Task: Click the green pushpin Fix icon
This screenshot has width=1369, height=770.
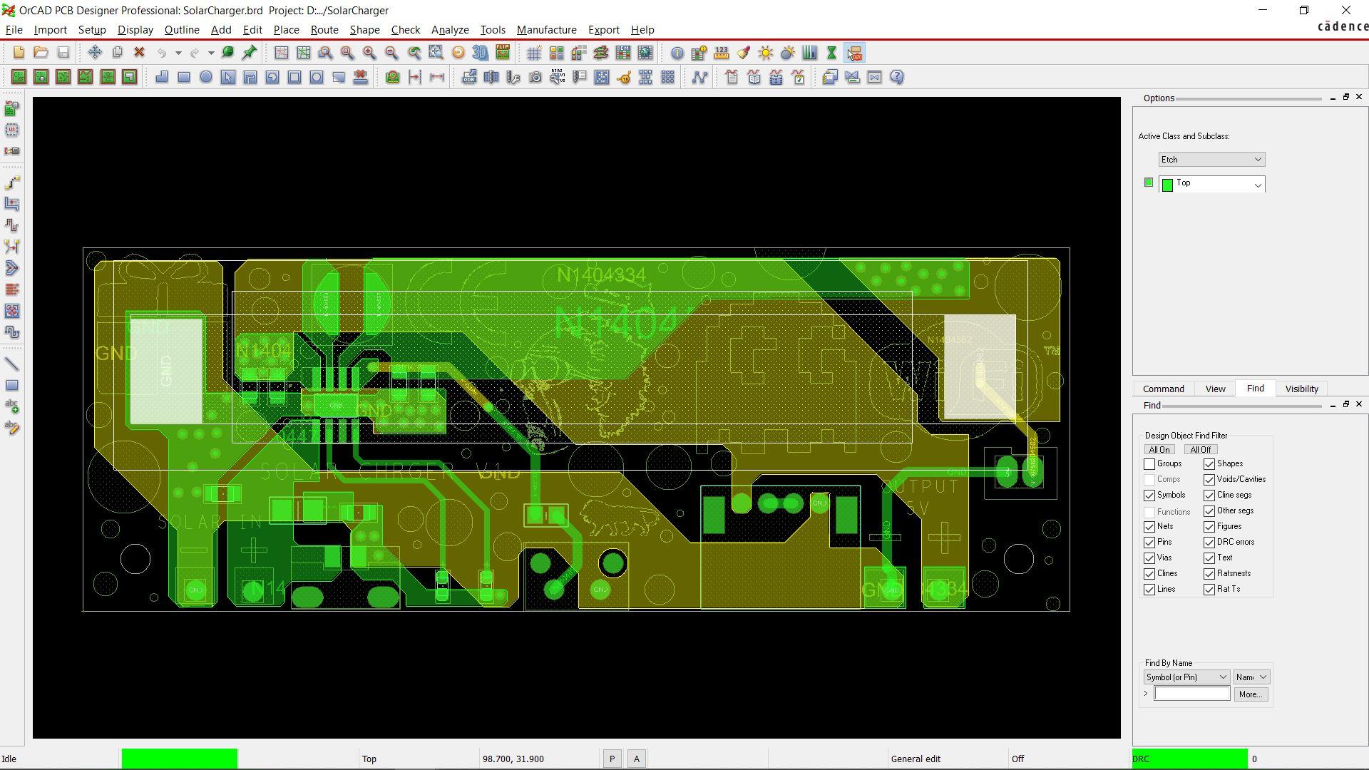Action: [250, 53]
